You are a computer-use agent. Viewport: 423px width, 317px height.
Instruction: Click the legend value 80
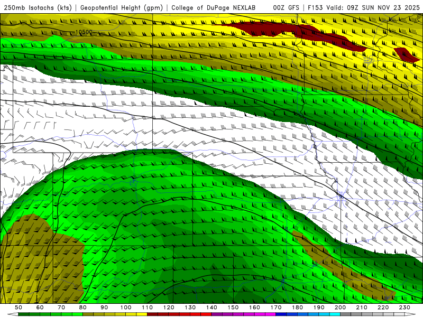pos(83,307)
